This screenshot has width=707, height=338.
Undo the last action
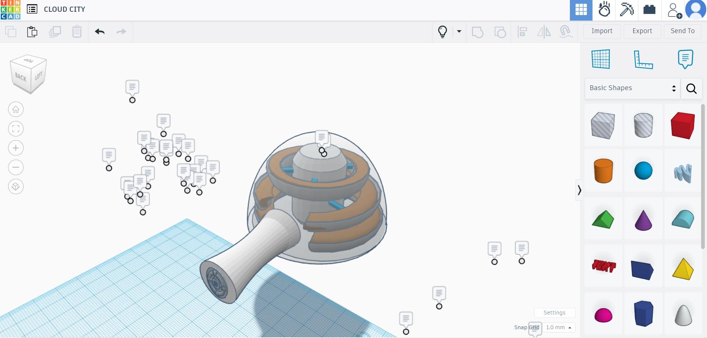point(100,32)
